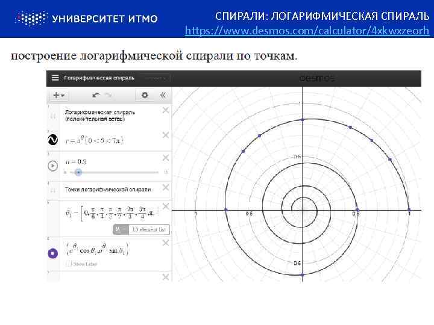Open the desmos.com calculator link

[x=307, y=31]
